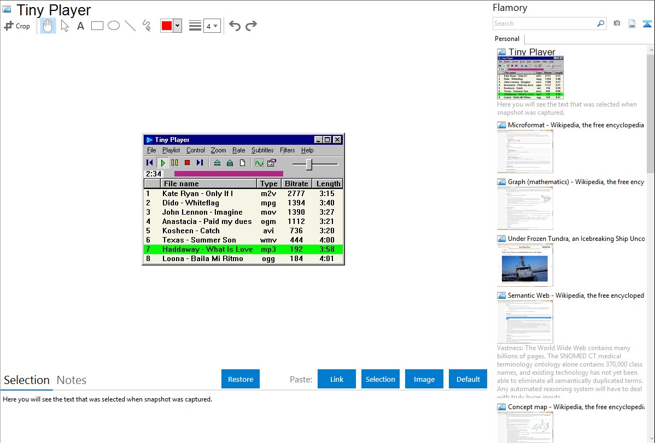Click the rightmost Flamory header icon

coord(647,24)
